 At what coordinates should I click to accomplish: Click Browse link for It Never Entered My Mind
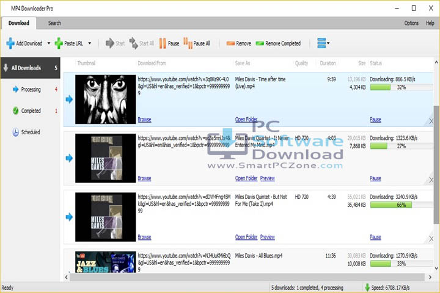pyautogui.click(x=144, y=178)
